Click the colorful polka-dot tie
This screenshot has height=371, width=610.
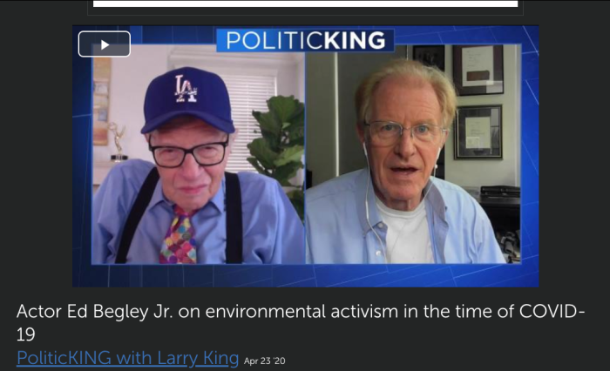tap(179, 236)
